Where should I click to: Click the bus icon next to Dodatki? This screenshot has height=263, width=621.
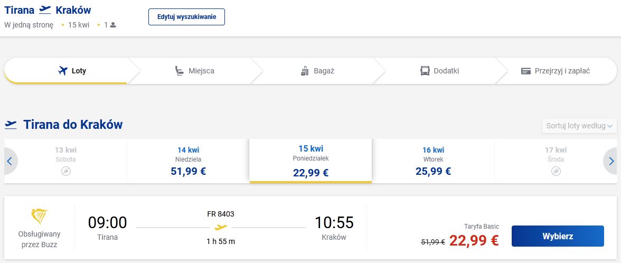(425, 71)
